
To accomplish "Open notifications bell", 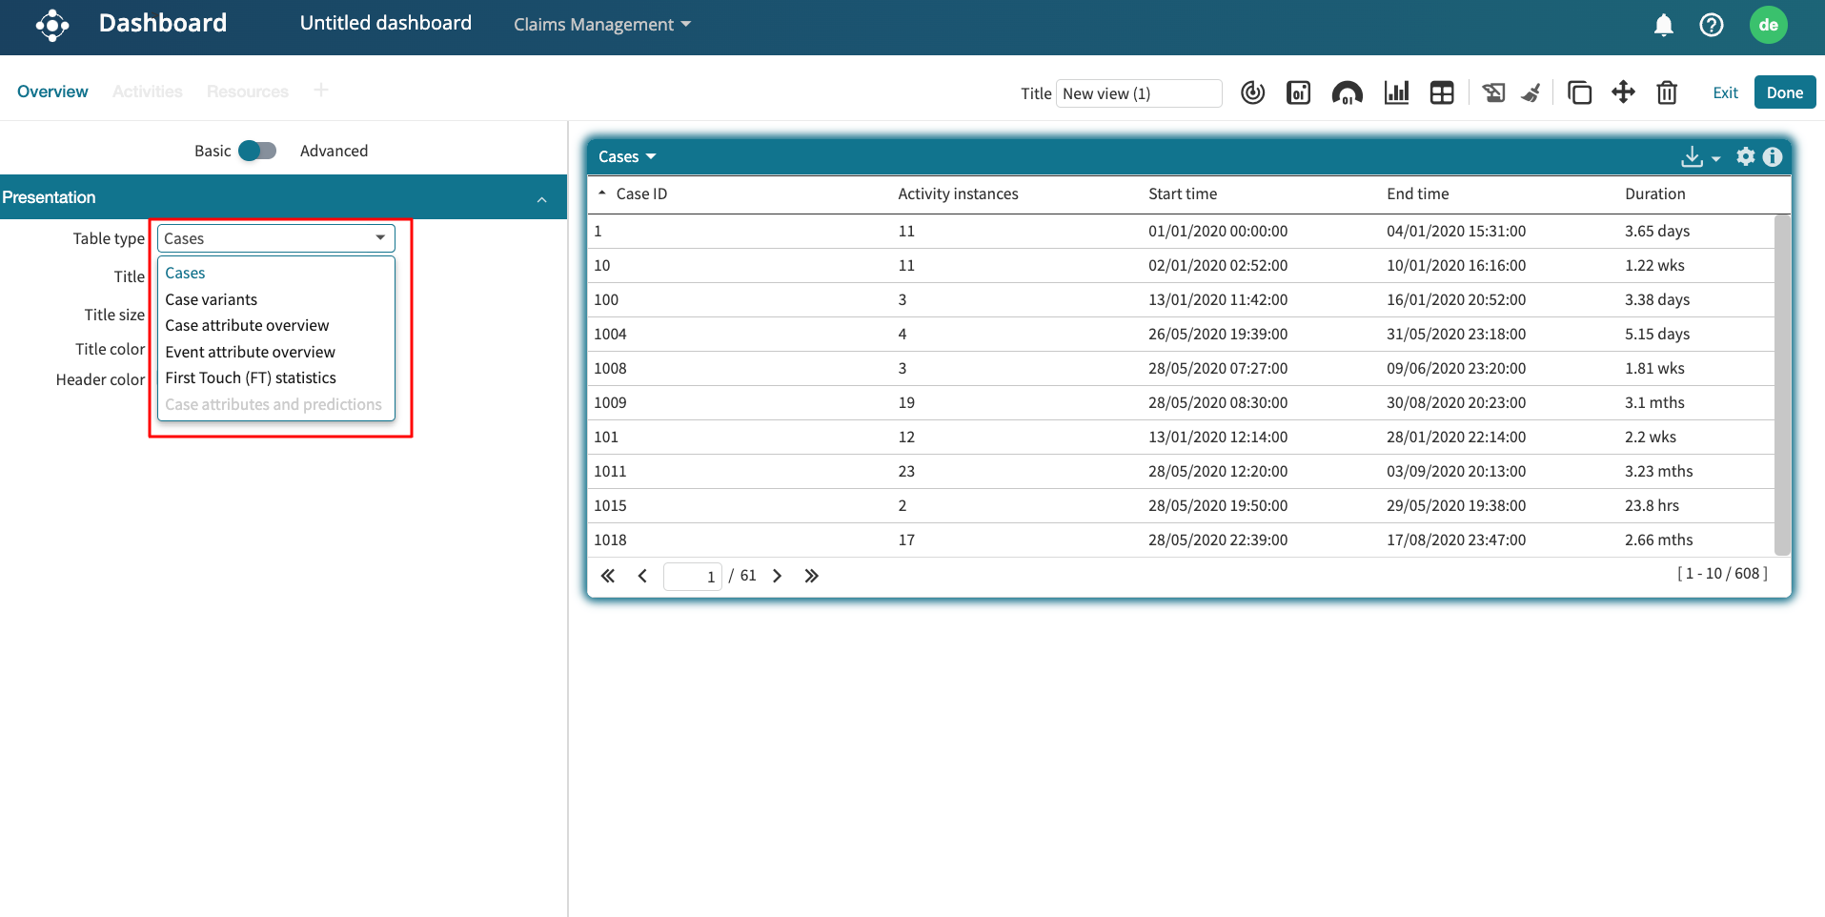I will click(1663, 25).
